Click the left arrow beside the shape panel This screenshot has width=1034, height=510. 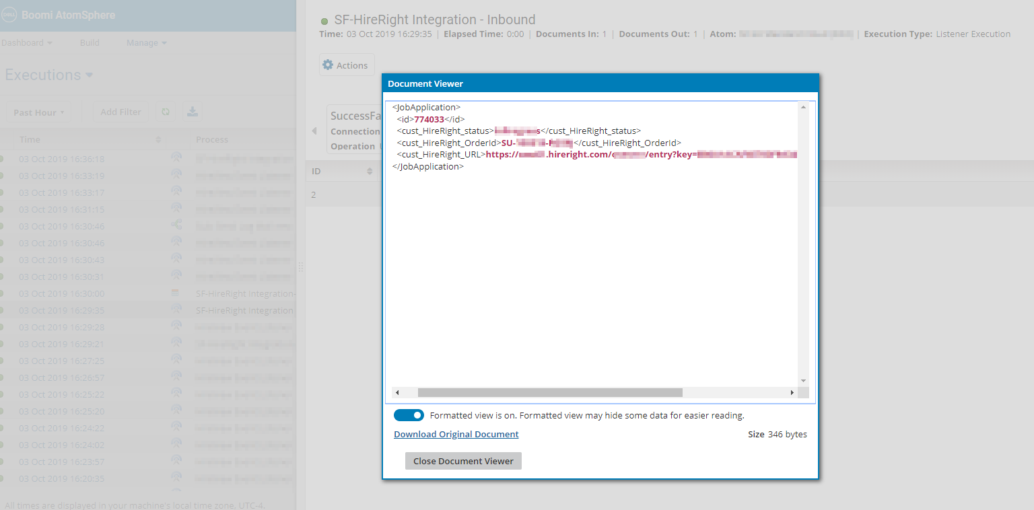click(x=314, y=131)
